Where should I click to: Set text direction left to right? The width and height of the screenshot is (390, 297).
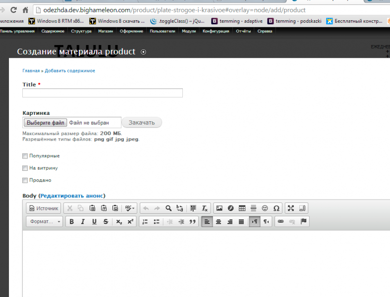point(255,221)
